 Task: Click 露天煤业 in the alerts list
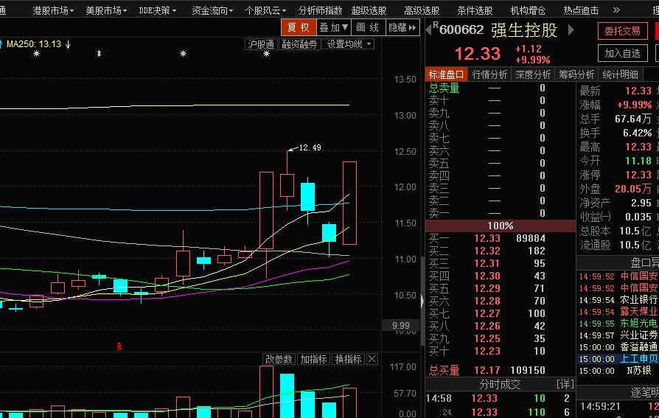click(639, 312)
